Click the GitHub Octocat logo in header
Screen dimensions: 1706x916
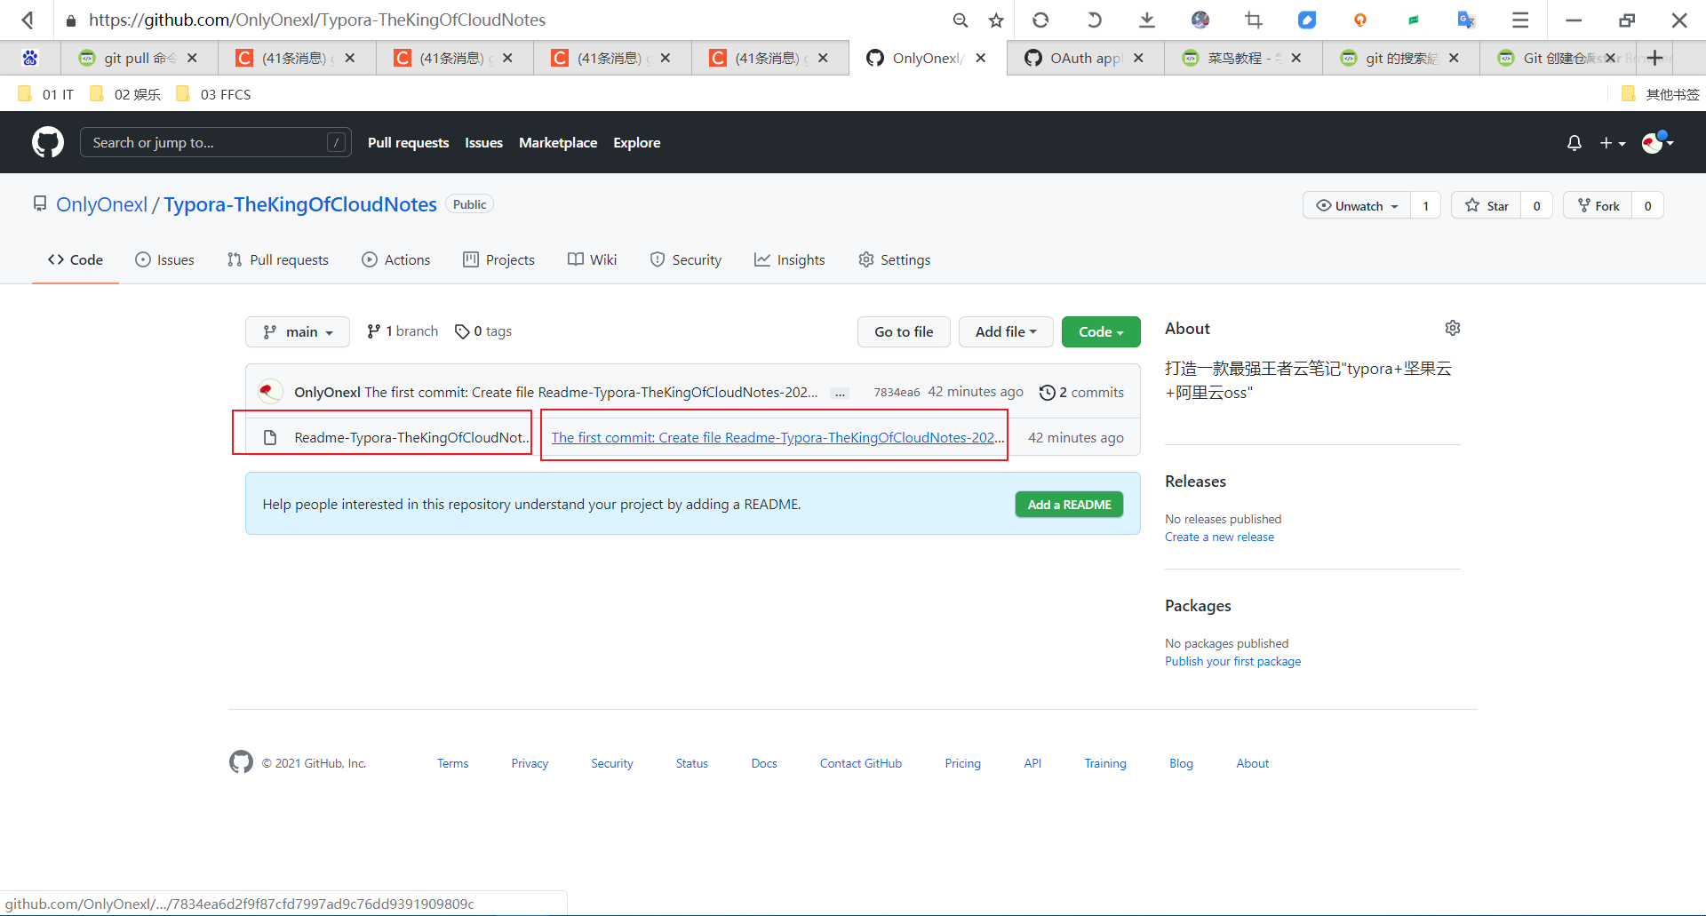pos(48,142)
